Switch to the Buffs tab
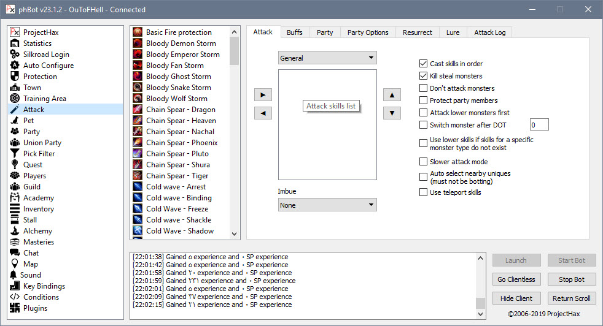This screenshot has width=603, height=326. click(x=295, y=32)
